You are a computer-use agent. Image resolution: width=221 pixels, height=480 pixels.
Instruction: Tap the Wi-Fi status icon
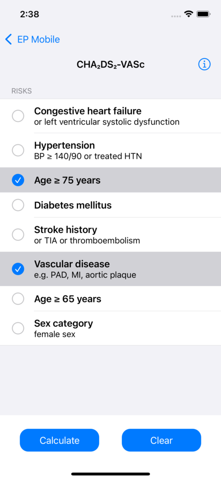pos(189,14)
